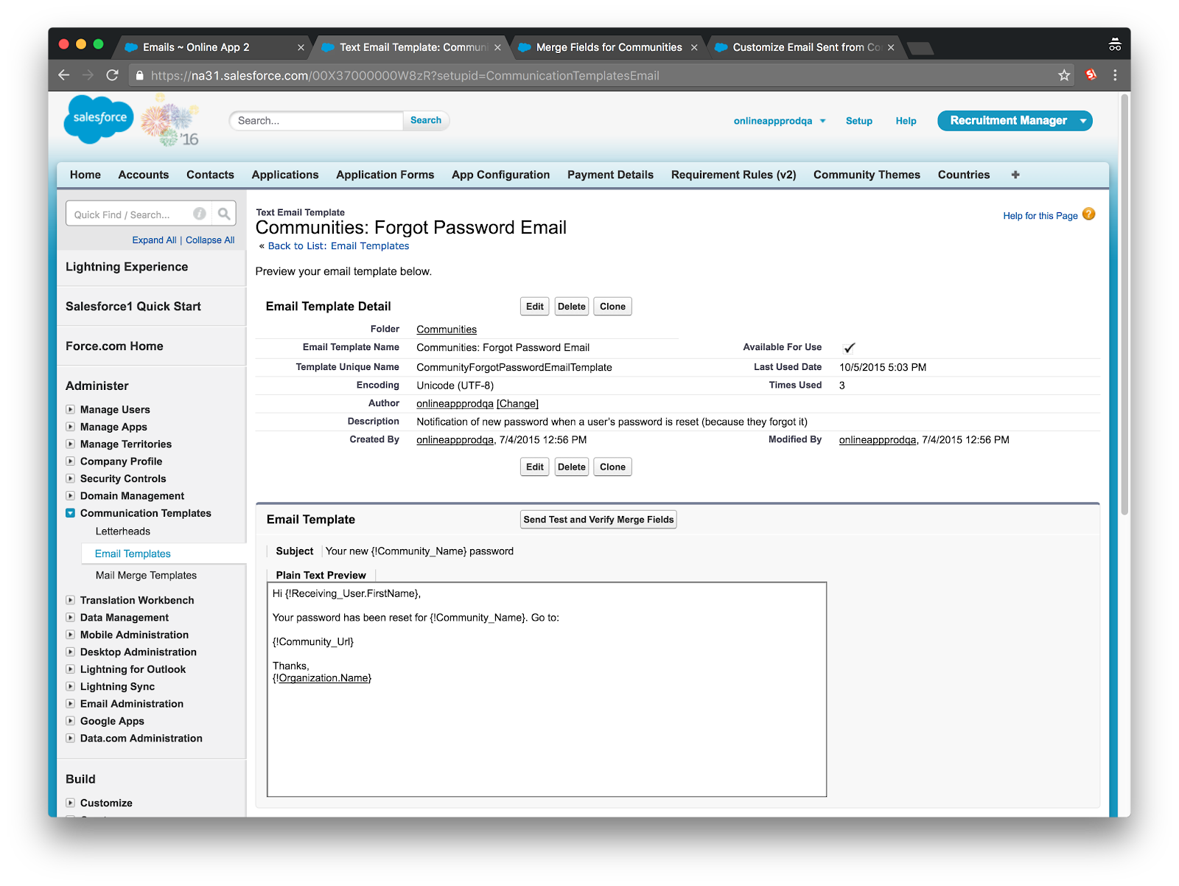Expand Company Profile tree node
Screen dimensions: 1179x886
(x=70, y=461)
